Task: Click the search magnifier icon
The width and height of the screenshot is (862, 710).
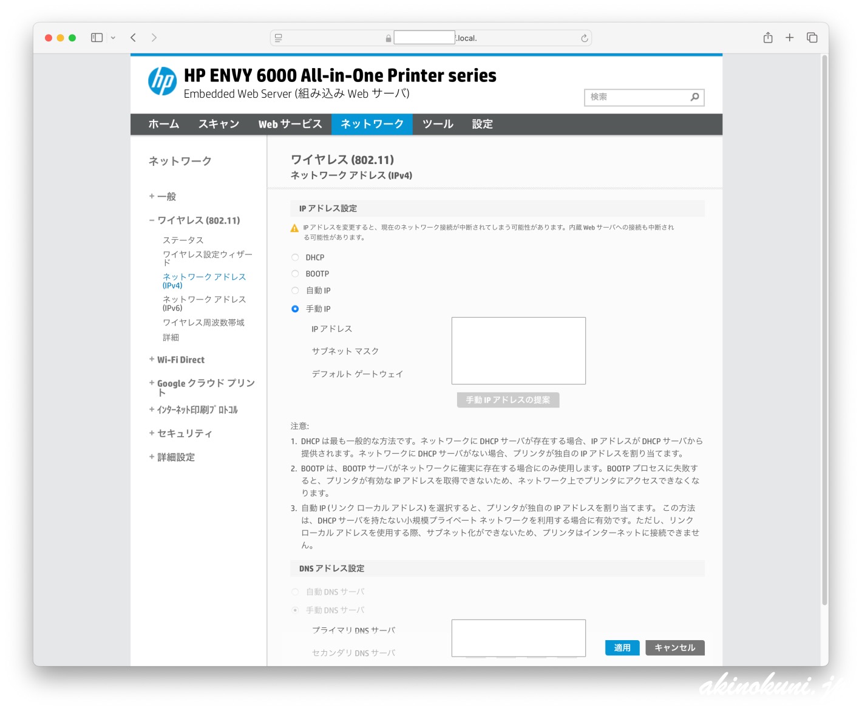Action: [x=694, y=97]
